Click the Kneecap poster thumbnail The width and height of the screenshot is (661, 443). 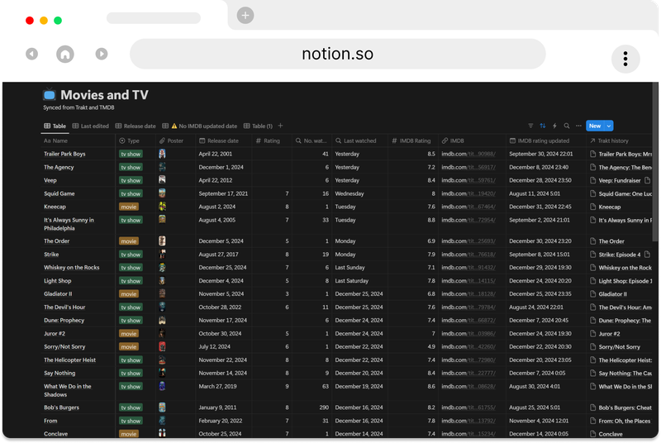[x=162, y=207]
